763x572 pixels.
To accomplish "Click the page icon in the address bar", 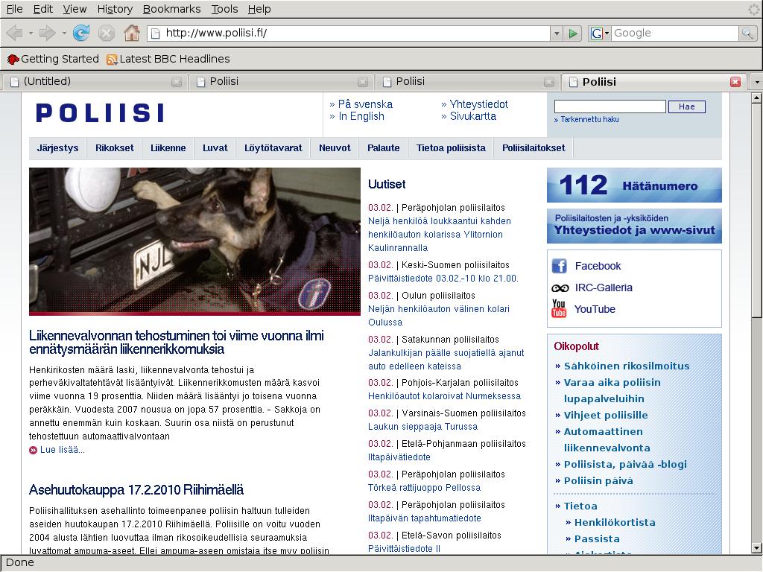I will pos(155,33).
